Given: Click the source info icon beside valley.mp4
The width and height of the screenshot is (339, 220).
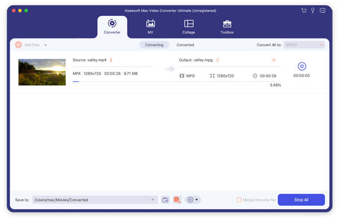Looking at the screenshot, I should point(111,60).
